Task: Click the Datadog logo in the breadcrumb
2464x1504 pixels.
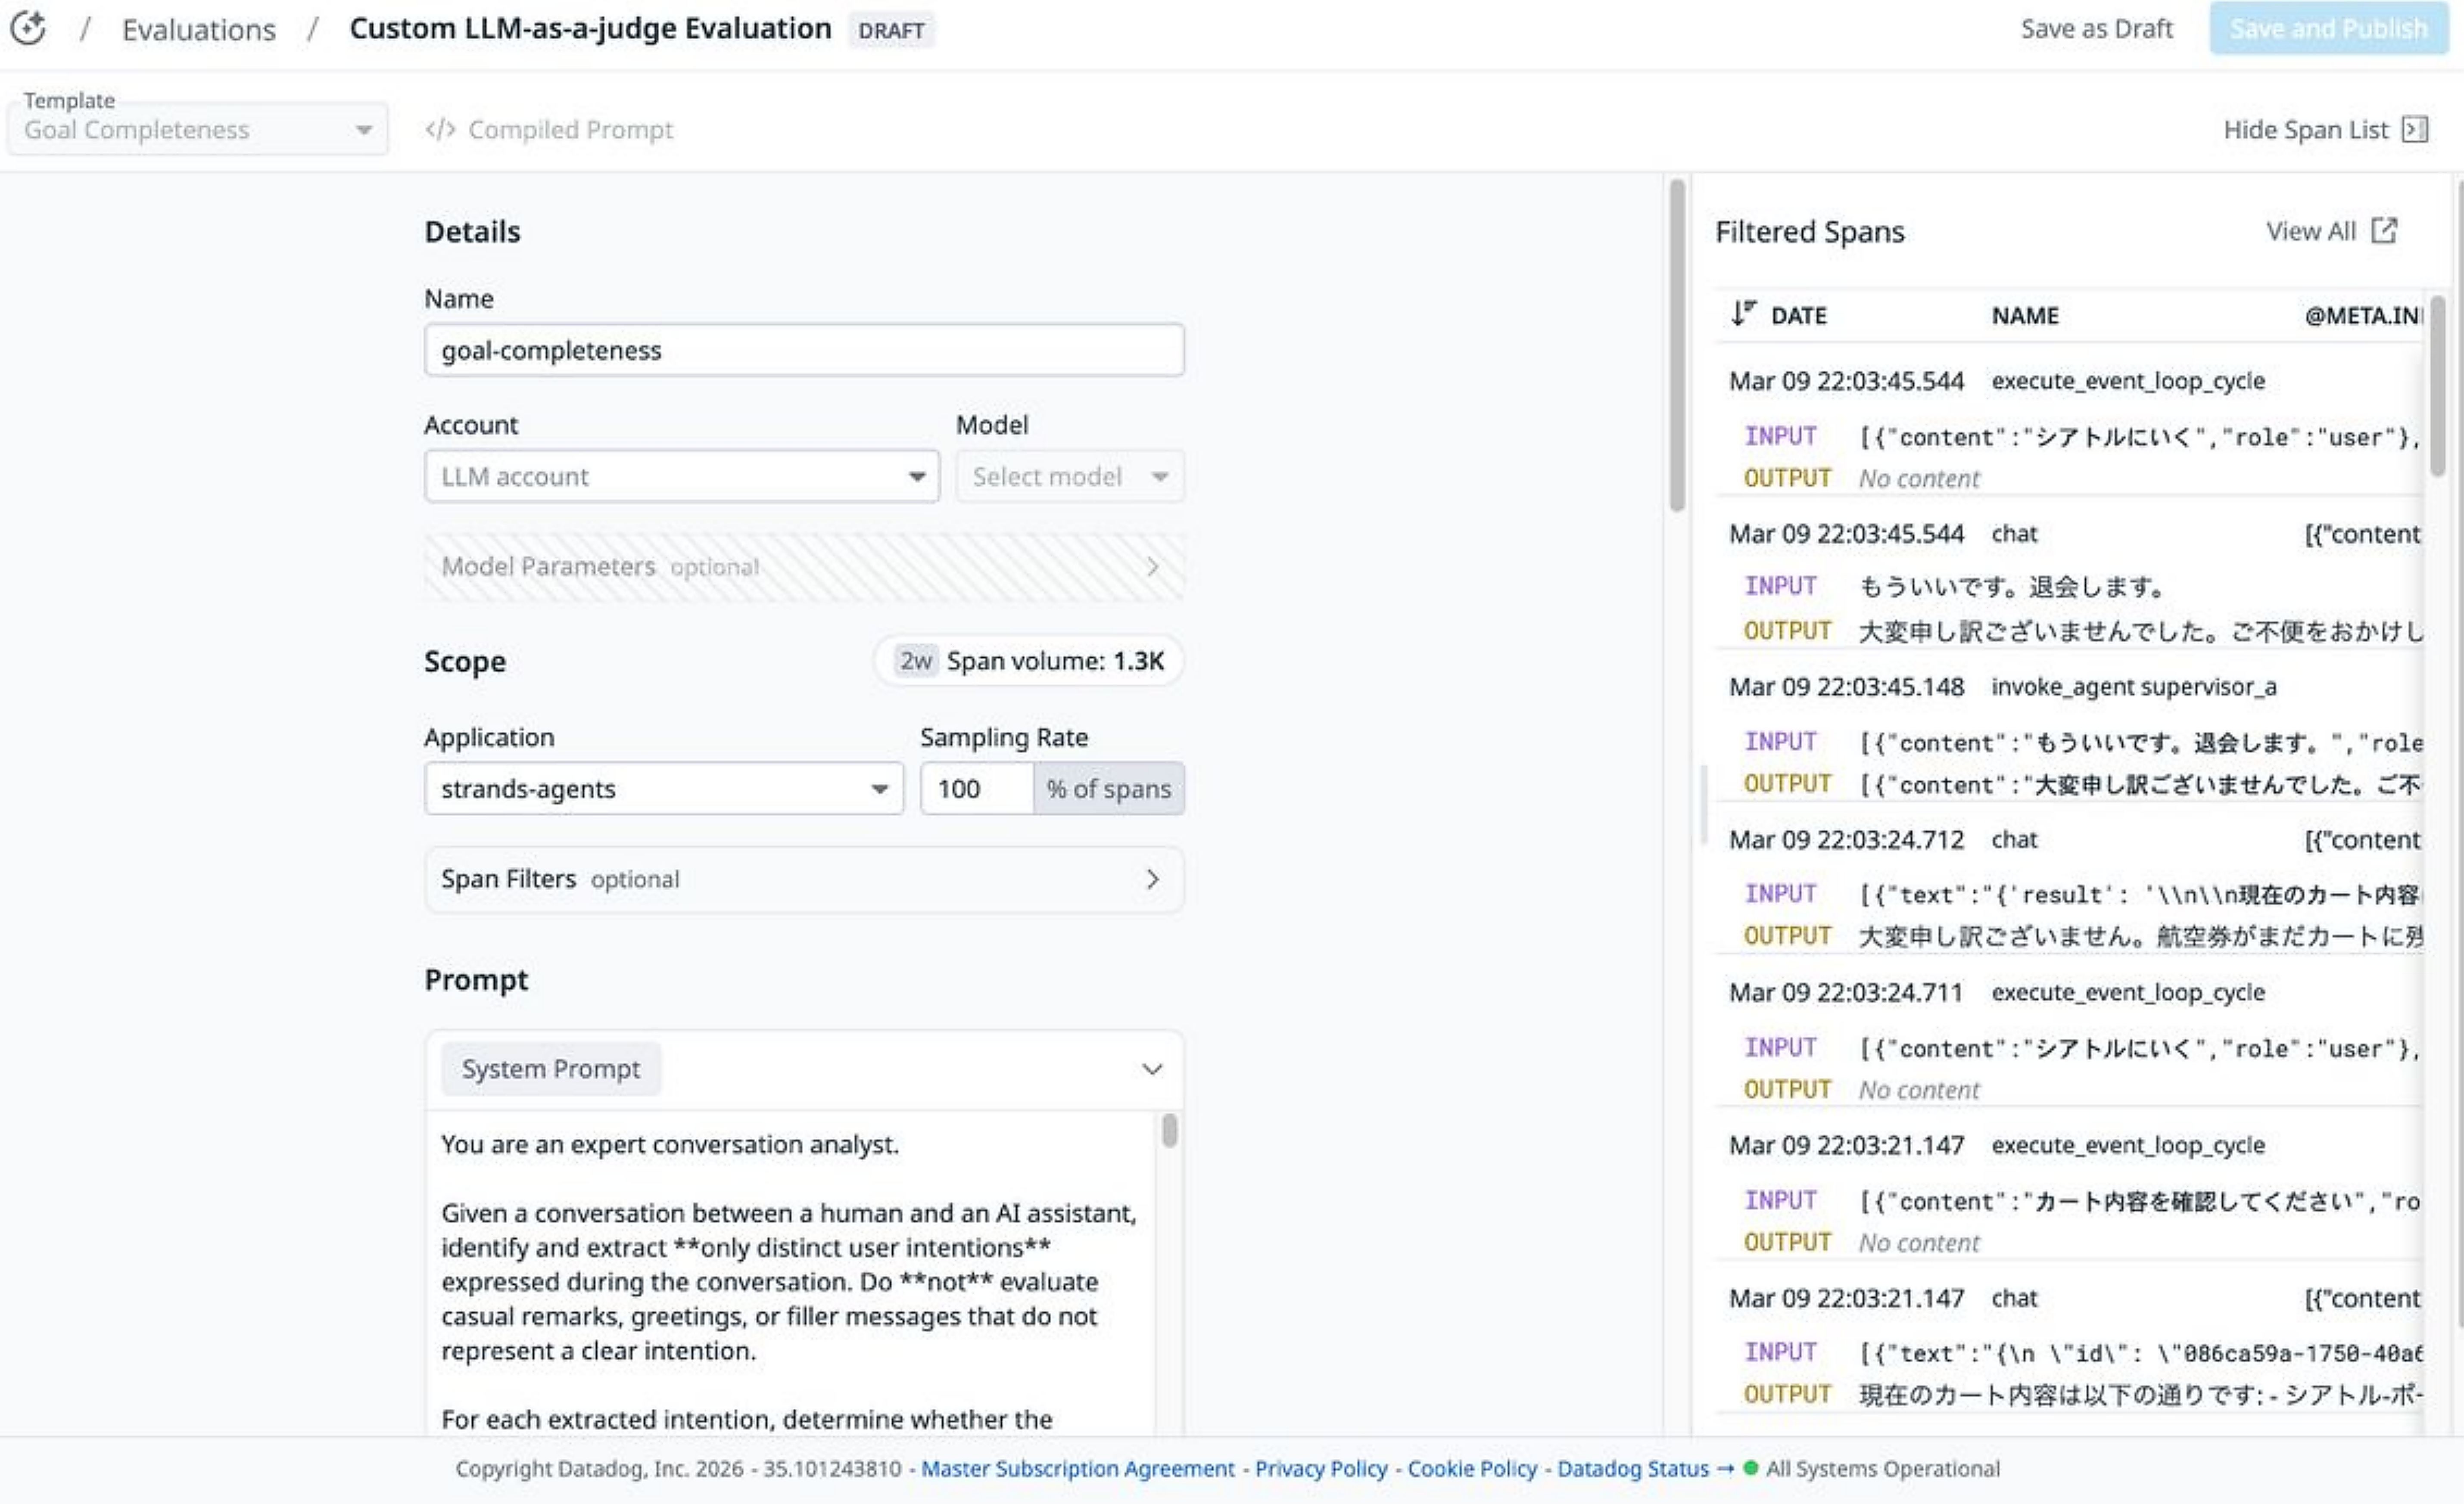Action: [x=29, y=28]
